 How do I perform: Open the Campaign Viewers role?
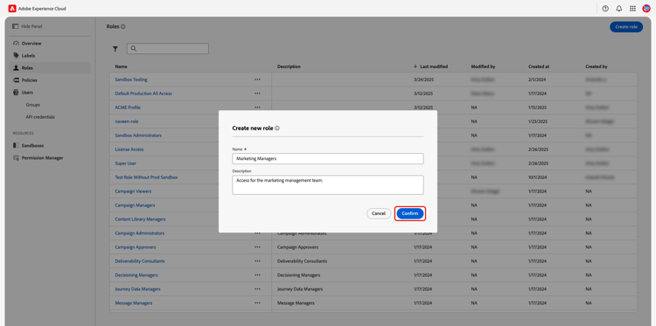(x=133, y=191)
